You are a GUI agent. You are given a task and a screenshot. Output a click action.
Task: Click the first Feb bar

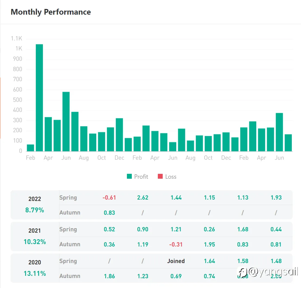[30, 148]
